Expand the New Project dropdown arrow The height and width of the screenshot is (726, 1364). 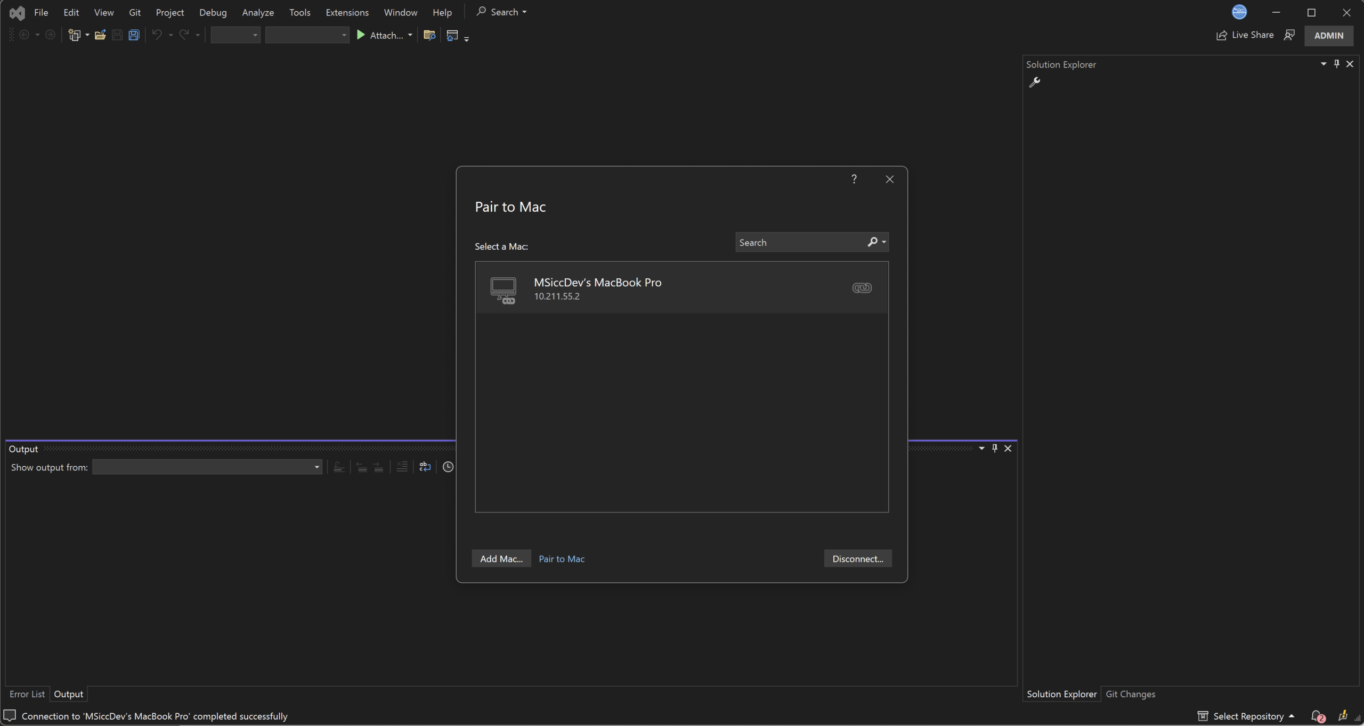(87, 35)
